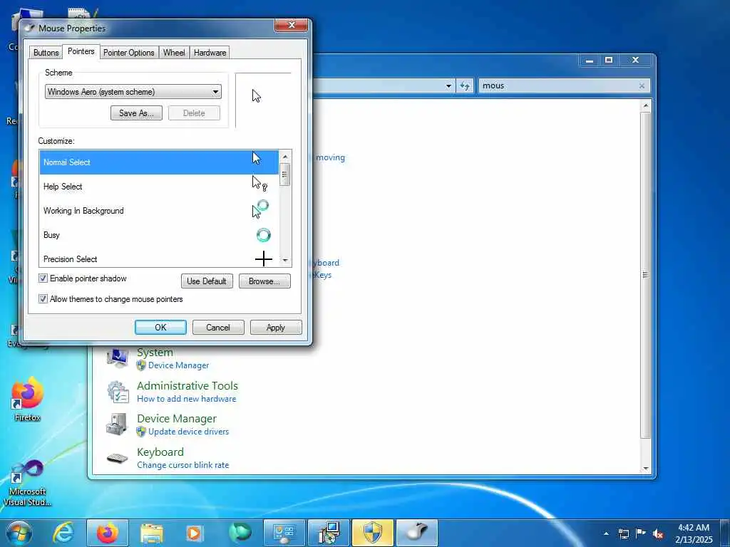Image resolution: width=730 pixels, height=547 pixels.
Task: Click Cancel in Mouse Properties
Action: [x=218, y=328]
